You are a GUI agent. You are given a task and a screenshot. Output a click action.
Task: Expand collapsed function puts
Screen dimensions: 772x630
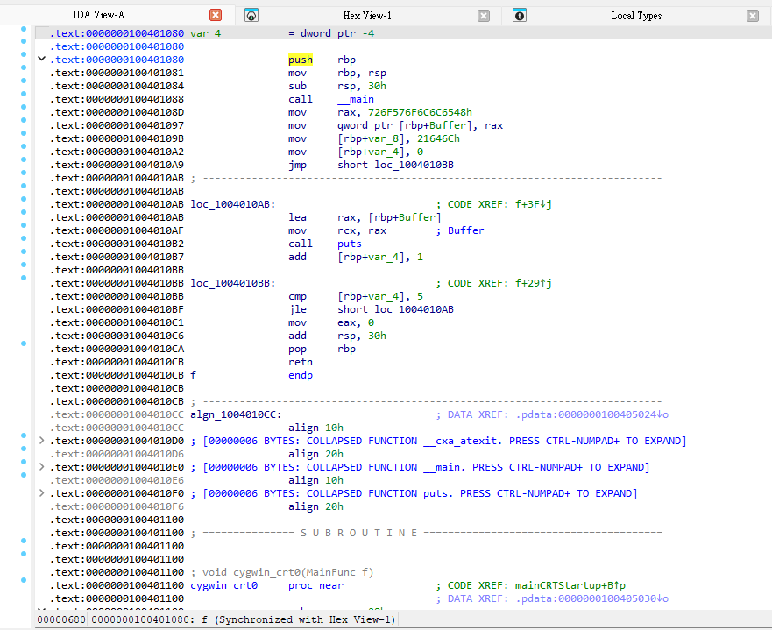click(x=41, y=493)
